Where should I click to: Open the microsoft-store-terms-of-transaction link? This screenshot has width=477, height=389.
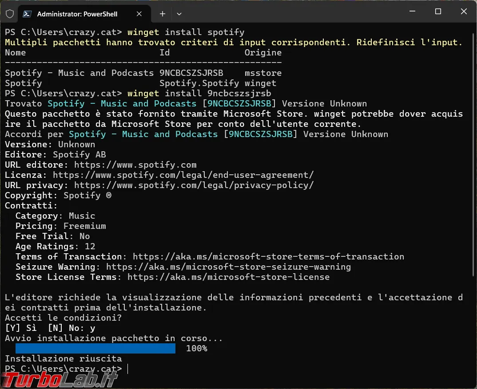pyautogui.click(x=268, y=257)
